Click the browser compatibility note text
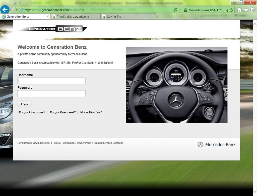 [x=66, y=62]
